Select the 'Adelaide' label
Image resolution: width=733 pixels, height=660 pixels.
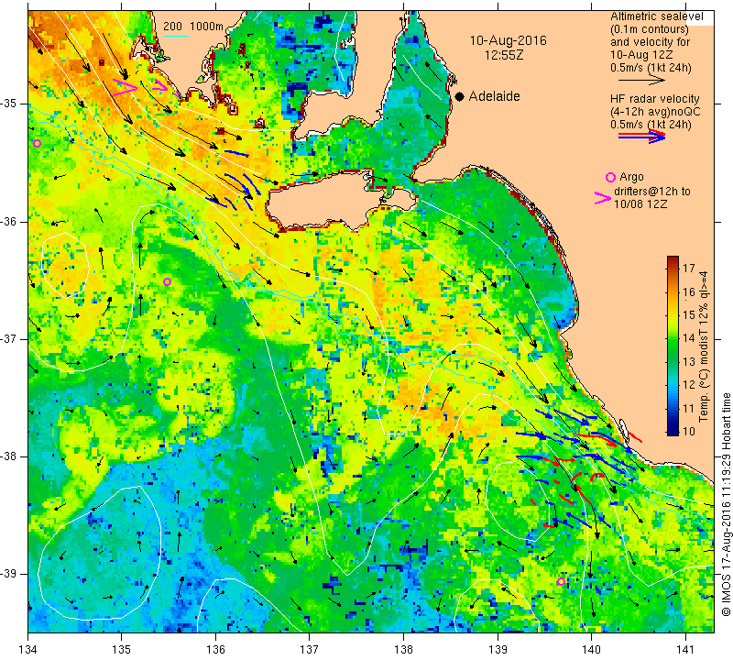494,96
